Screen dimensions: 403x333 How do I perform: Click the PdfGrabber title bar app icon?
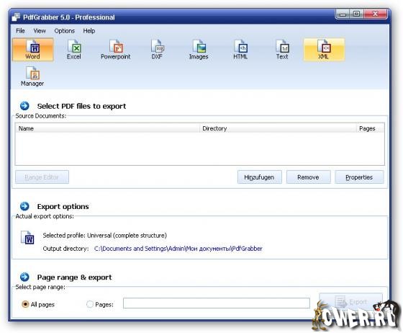[16, 17]
